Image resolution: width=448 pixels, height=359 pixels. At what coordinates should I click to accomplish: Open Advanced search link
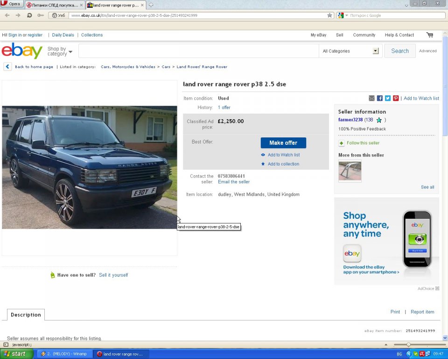point(427,51)
